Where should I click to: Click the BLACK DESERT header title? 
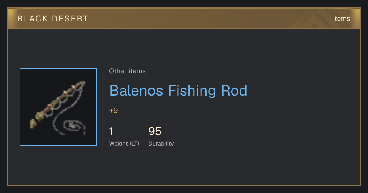(x=53, y=19)
